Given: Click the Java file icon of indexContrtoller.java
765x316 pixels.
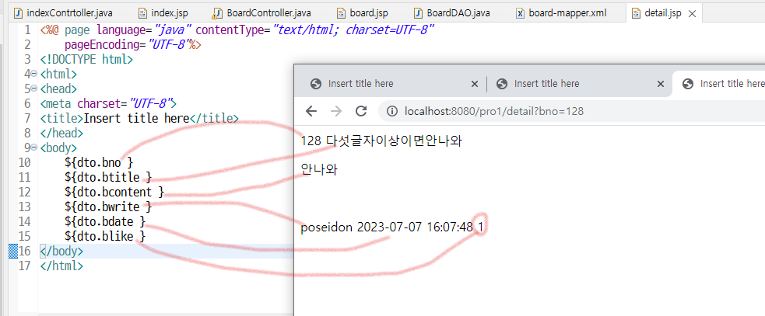Looking at the screenshot, I should pyautogui.click(x=19, y=12).
